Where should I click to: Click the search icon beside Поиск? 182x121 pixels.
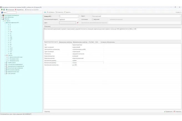click(2, 12)
